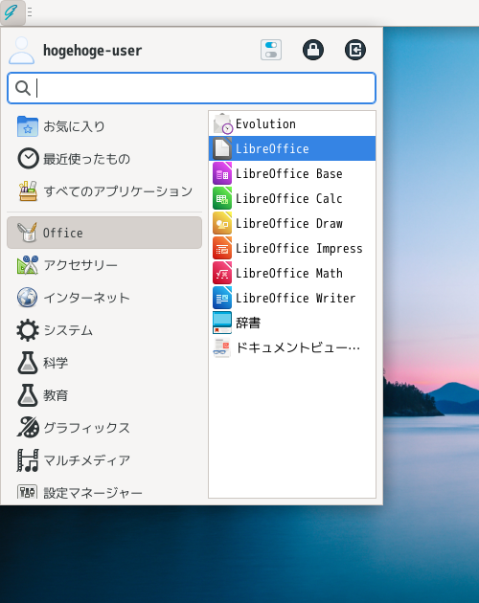The image size is (479, 603).
Task: Open the ドキュメントビューアー entry
Action: (x=292, y=347)
